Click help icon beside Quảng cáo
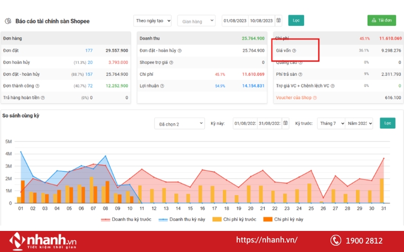 point(300,63)
